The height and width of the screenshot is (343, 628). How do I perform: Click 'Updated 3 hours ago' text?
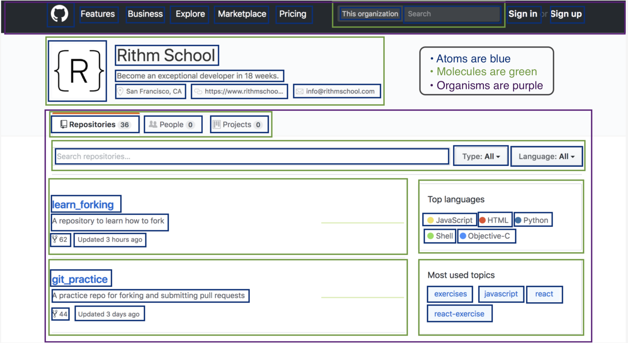(x=110, y=240)
